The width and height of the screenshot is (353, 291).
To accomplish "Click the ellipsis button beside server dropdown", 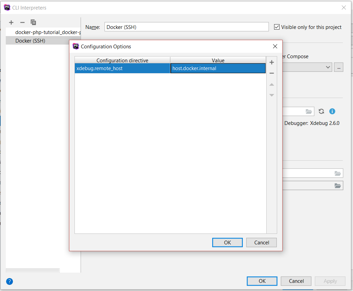I will (338, 67).
